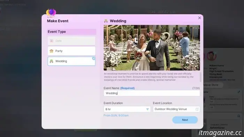Click the '(Required)' label
The width and height of the screenshot is (244, 137).
coord(128,88)
